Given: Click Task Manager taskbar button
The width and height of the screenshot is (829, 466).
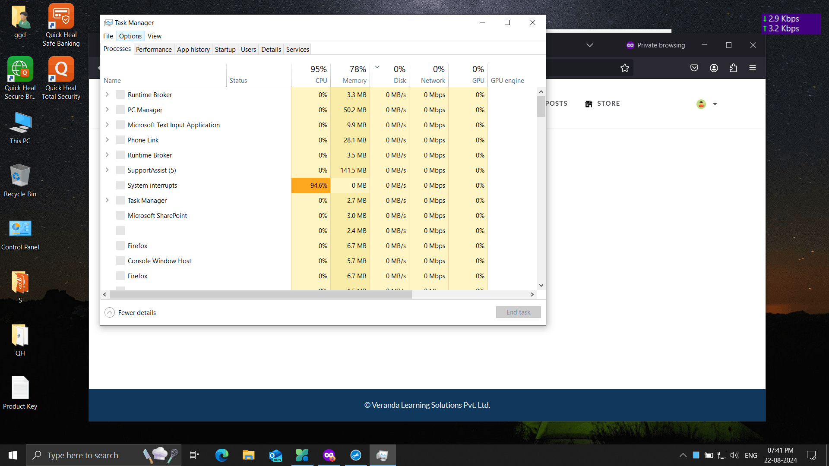Looking at the screenshot, I should 383,455.
